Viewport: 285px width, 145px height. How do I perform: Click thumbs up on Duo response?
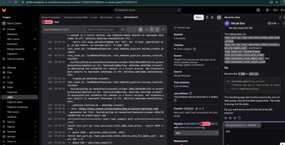click(230, 118)
